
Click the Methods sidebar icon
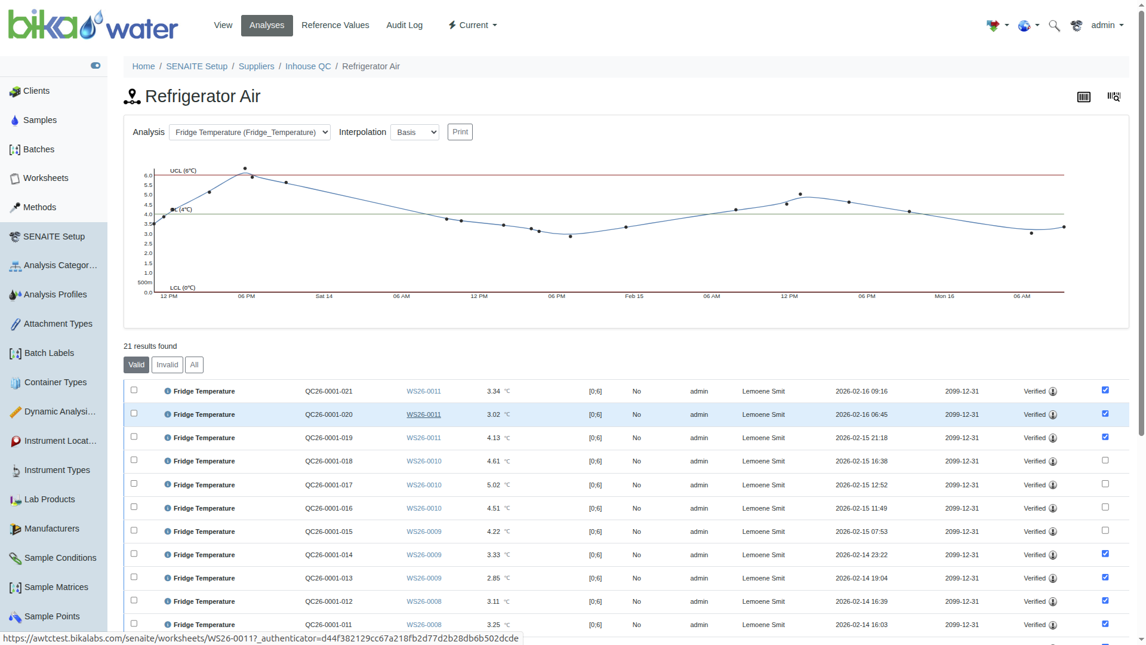15,208
